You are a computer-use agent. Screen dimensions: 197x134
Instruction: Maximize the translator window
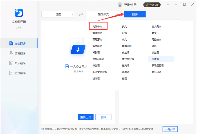[184, 5]
